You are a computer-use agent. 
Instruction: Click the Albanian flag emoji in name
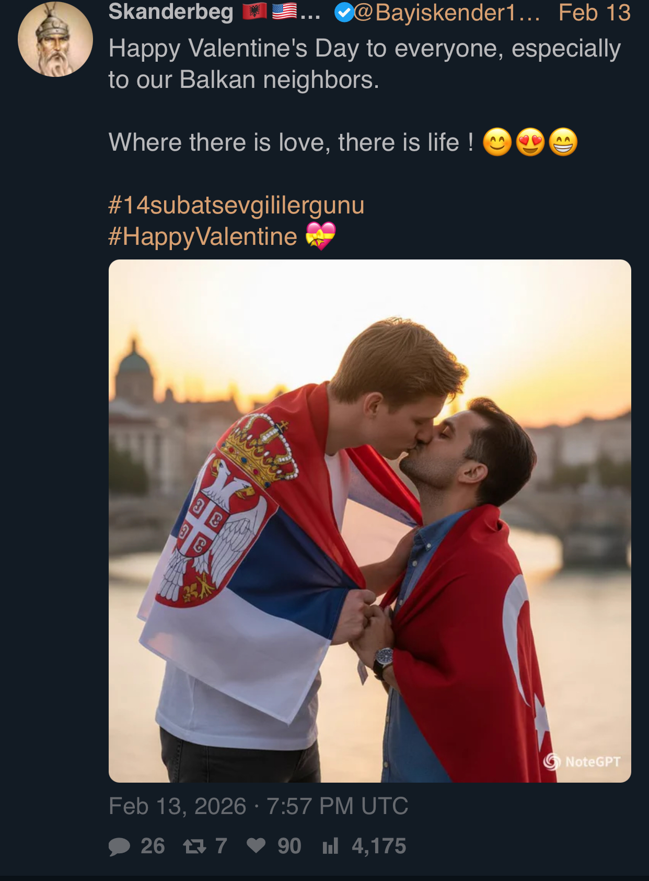pyautogui.click(x=254, y=12)
